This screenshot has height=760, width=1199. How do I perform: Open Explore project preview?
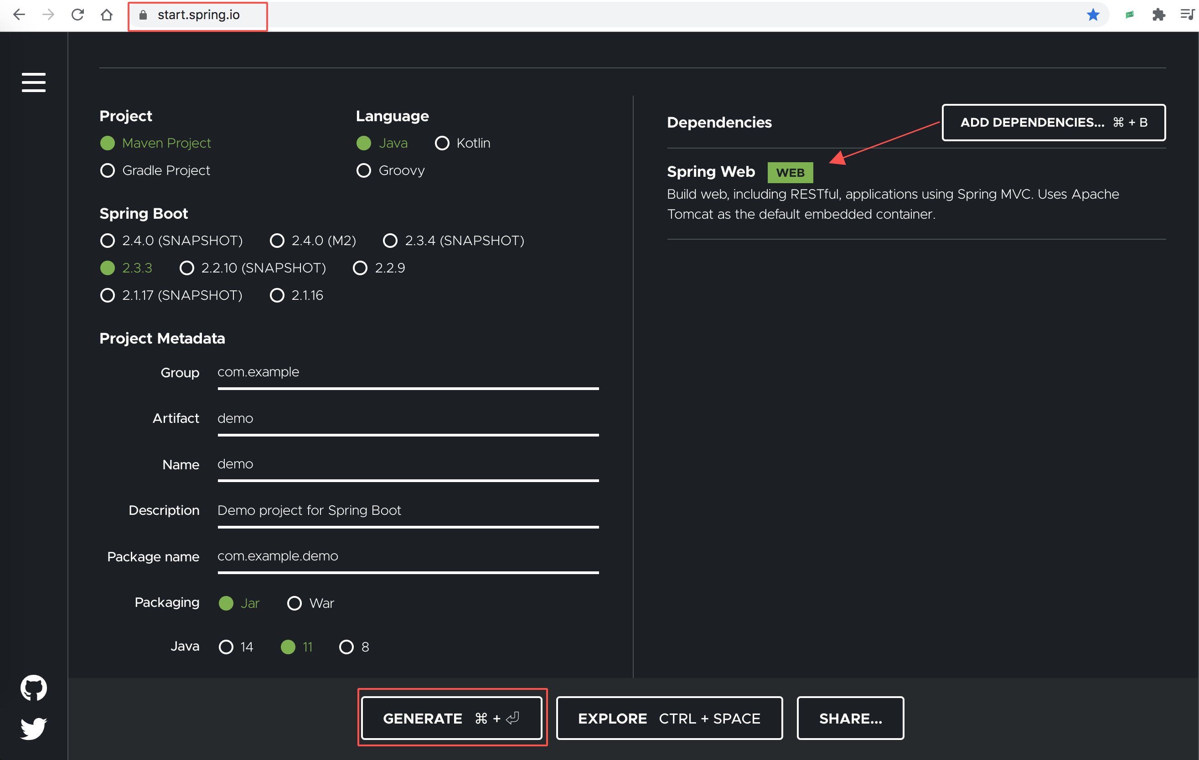pyautogui.click(x=669, y=718)
